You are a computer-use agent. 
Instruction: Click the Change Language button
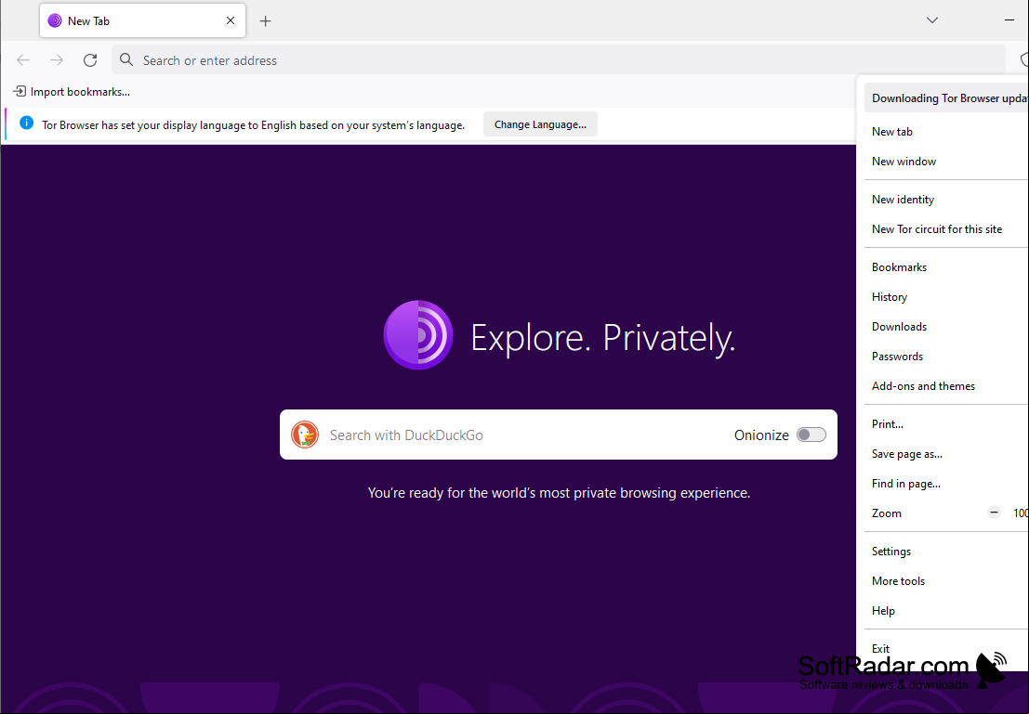tap(540, 124)
